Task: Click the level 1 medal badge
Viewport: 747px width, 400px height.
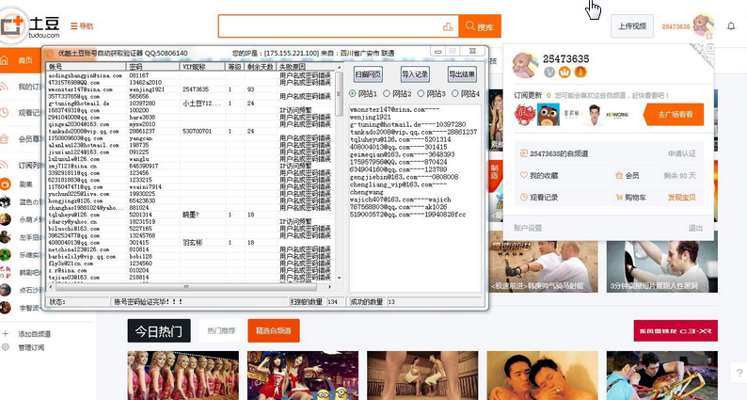Action: pyautogui.click(x=580, y=72)
